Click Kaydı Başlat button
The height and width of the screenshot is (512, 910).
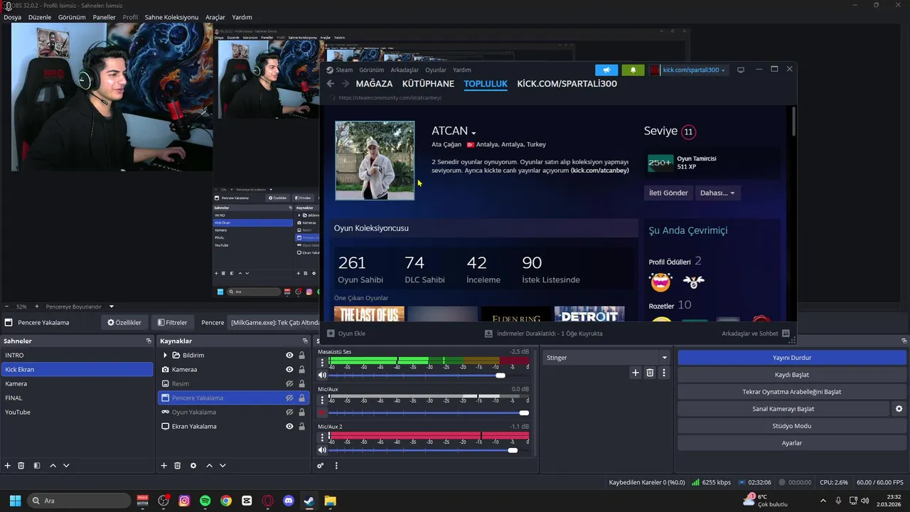point(791,375)
